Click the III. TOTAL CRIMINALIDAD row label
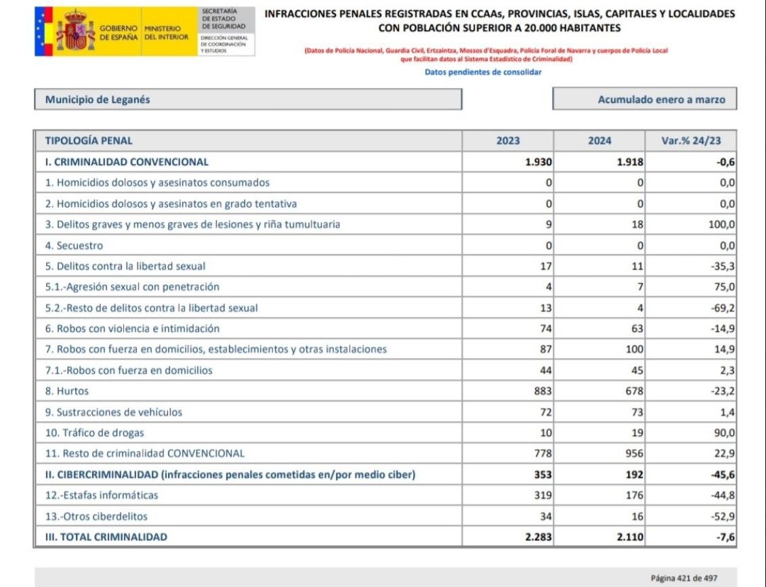 (x=106, y=537)
